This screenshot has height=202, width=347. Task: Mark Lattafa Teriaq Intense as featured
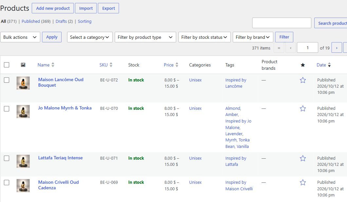point(303,158)
